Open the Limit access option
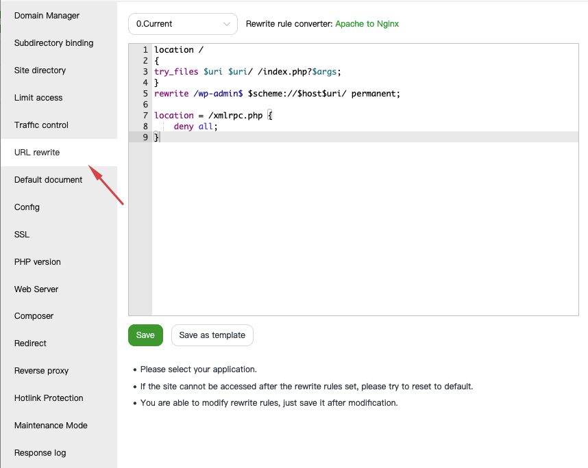This screenshot has width=588, height=468. 38,98
